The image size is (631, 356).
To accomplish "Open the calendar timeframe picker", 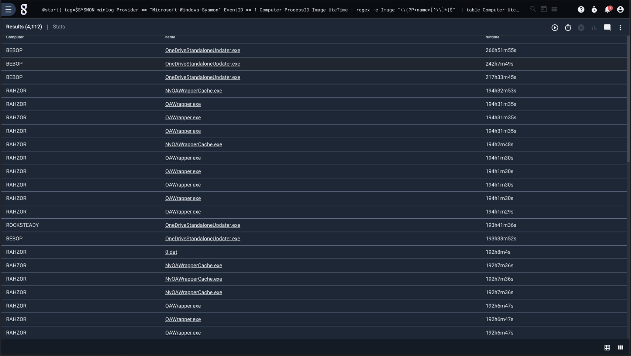I will click(544, 9).
